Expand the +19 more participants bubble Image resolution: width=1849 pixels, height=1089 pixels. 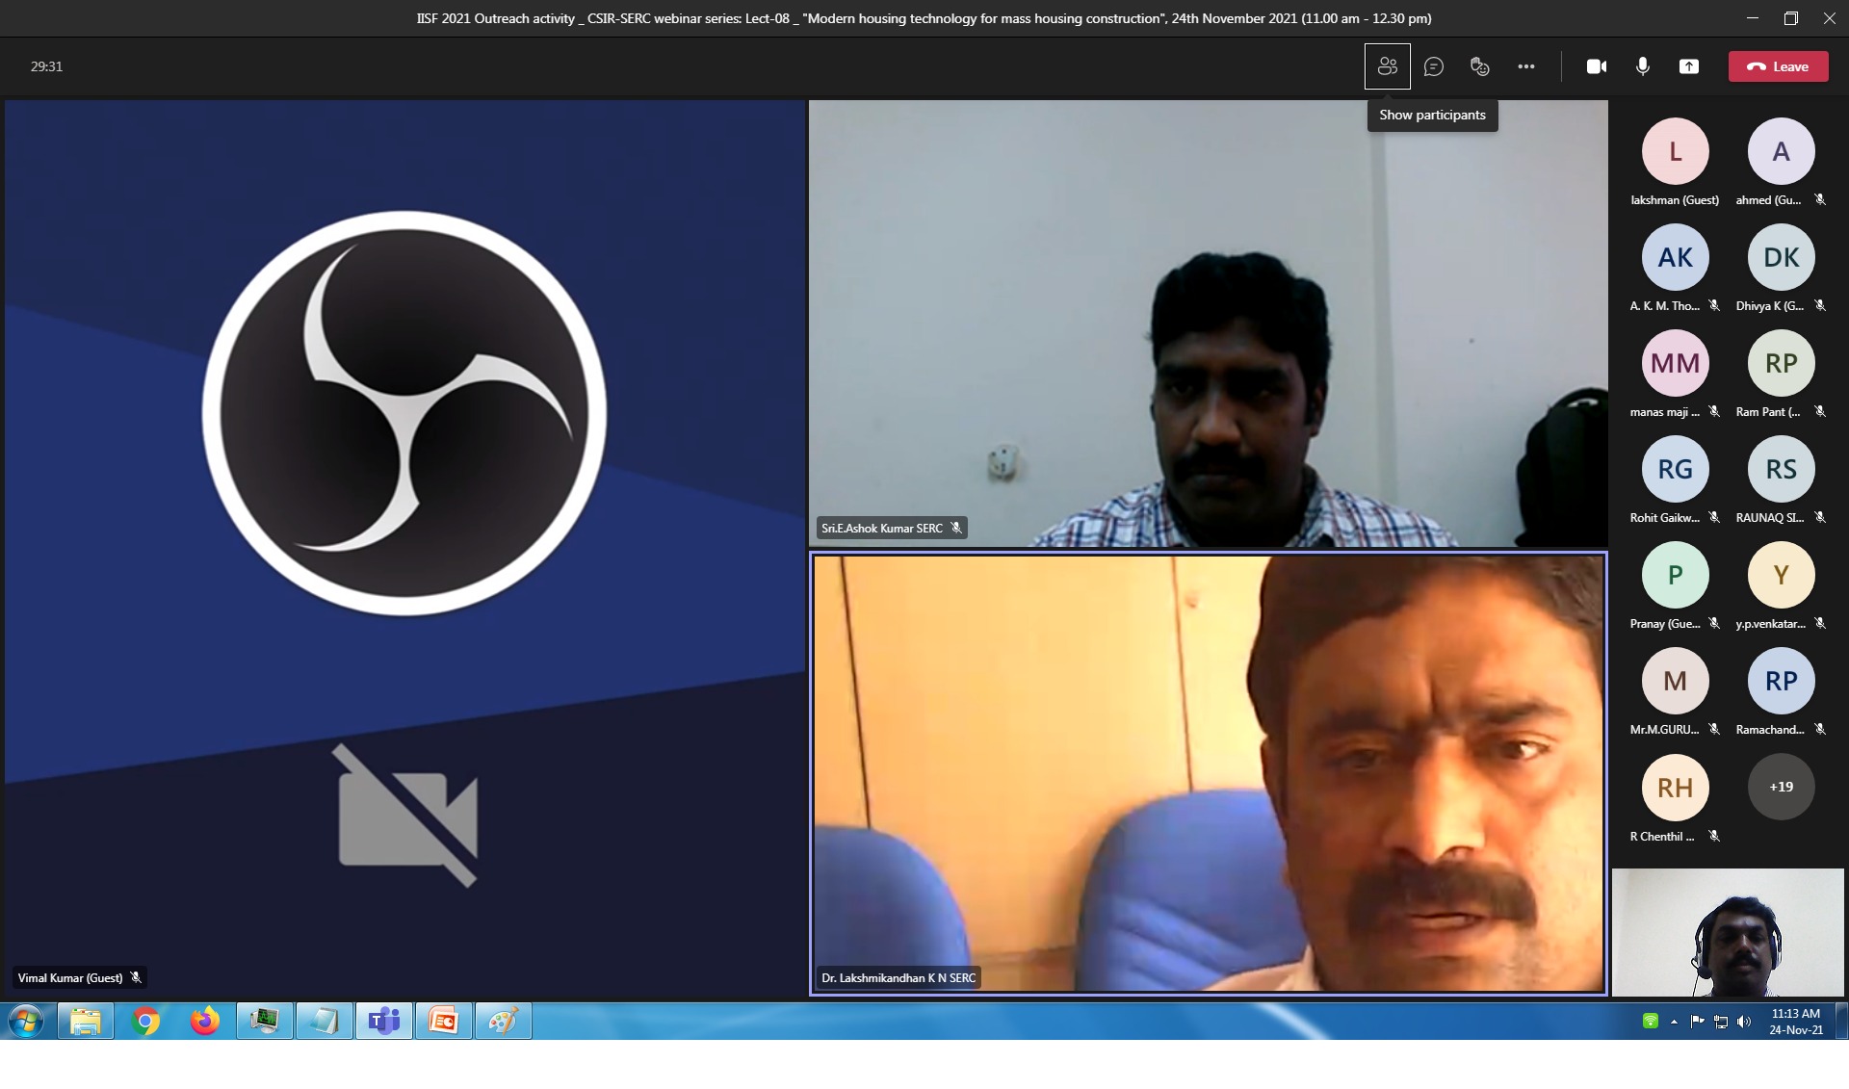click(x=1781, y=787)
